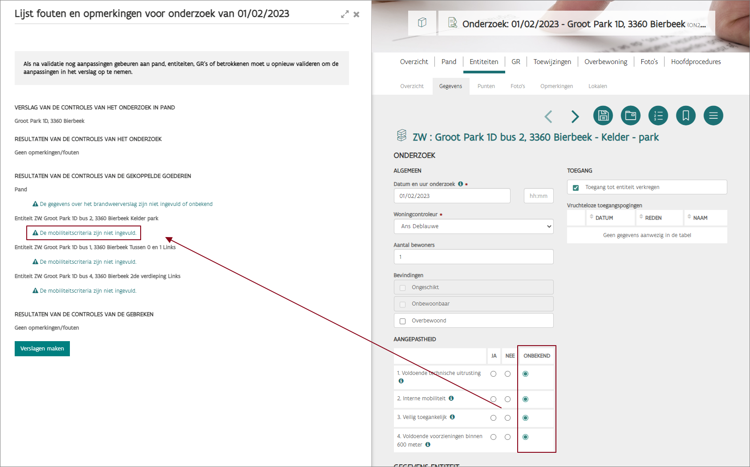Viewport: 750px width, 467px height.
Task: Open the Punten sub-tab
Action: [486, 86]
